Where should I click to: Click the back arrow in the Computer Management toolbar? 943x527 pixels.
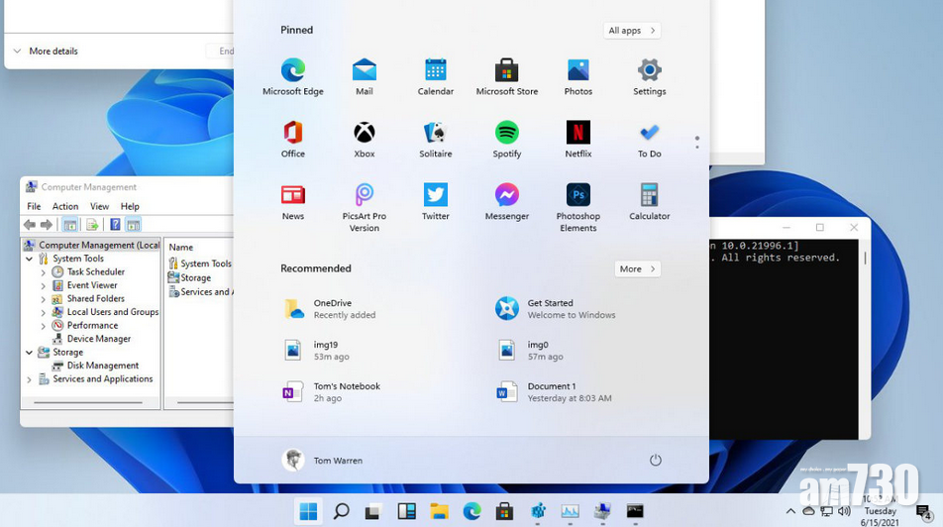30,225
